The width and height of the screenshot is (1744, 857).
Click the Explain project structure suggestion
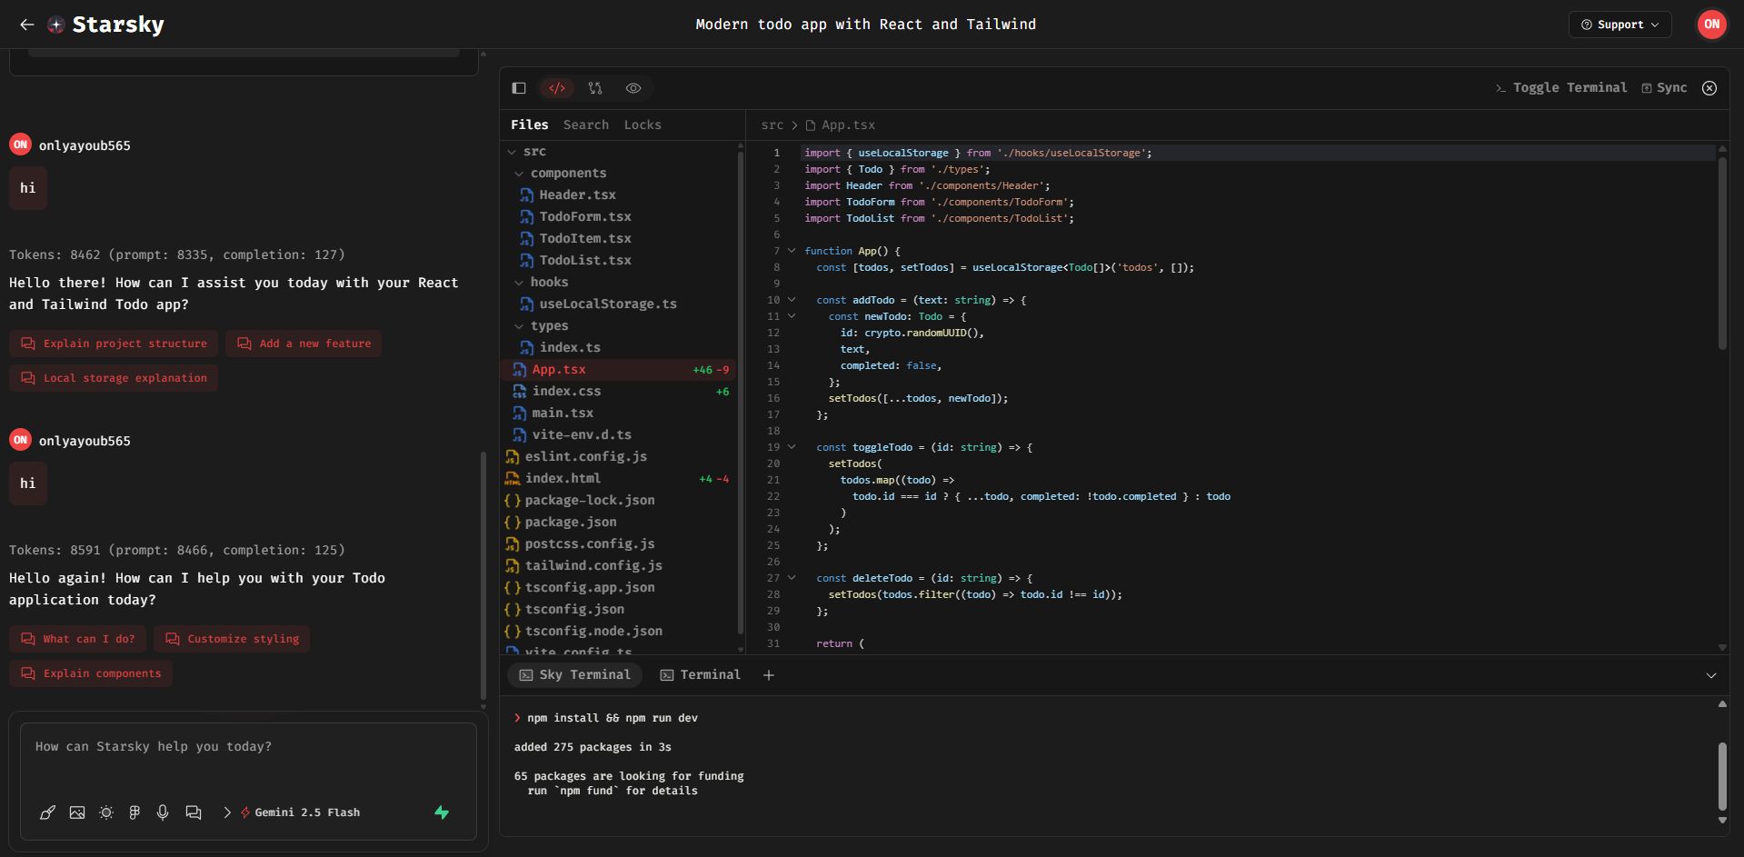[115, 344]
